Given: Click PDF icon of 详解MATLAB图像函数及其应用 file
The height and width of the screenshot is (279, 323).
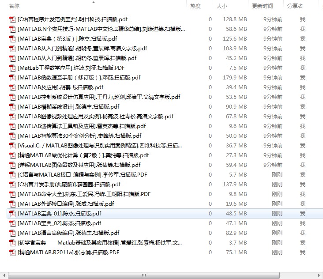Looking at the screenshot, I should (x=12, y=165).
